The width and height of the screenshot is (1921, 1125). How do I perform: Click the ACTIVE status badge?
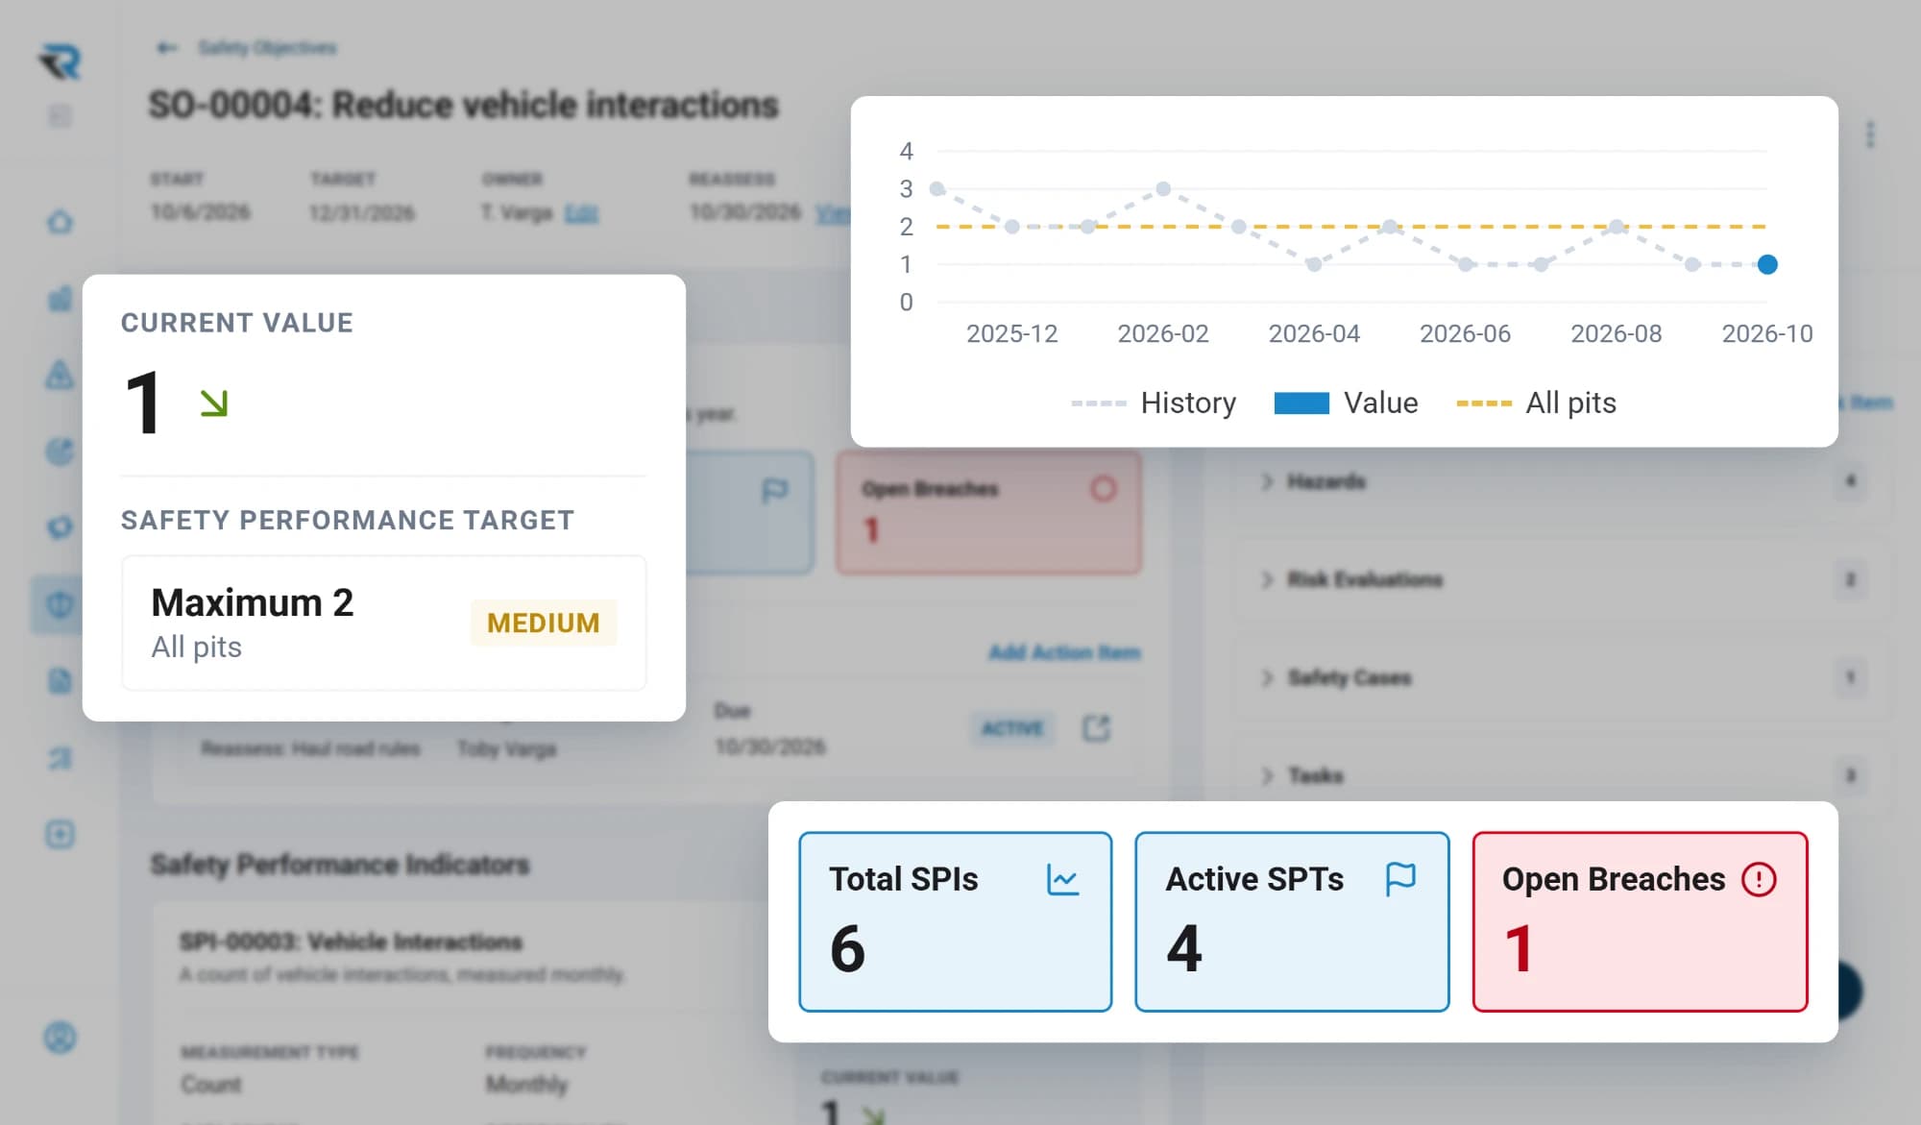click(x=1012, y=728)
